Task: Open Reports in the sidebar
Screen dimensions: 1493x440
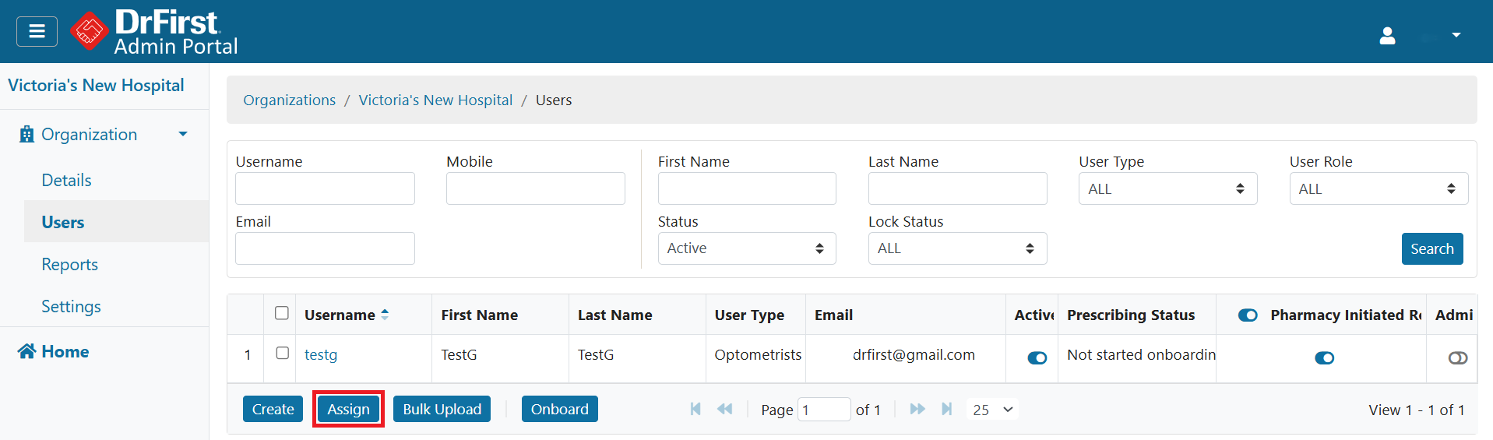Action: [x=70, y=265]
